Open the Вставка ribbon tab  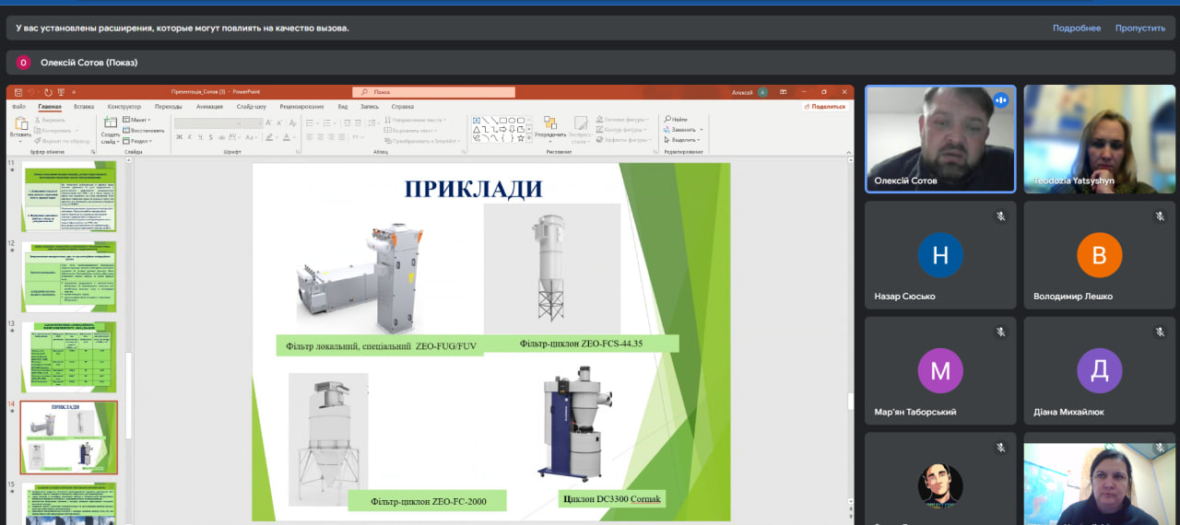[84, 107]
